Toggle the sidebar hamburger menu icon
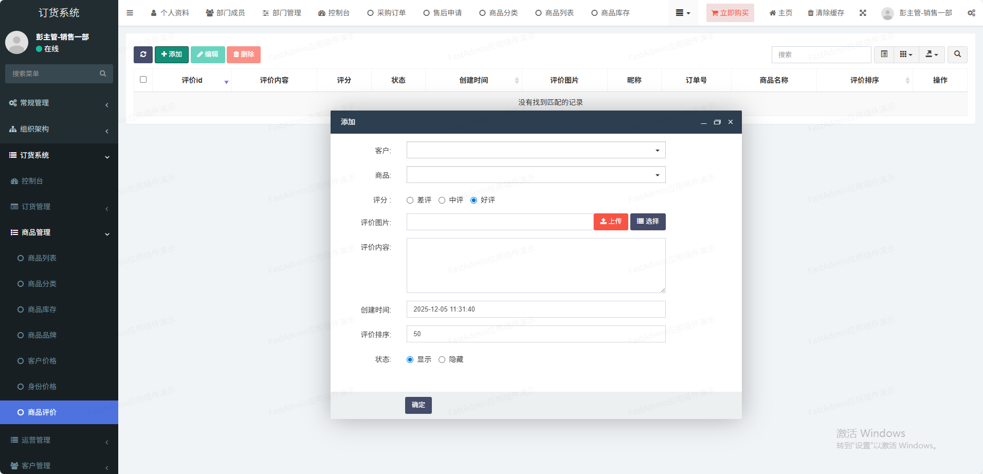The image size is (983, 474). pos(130,13)
